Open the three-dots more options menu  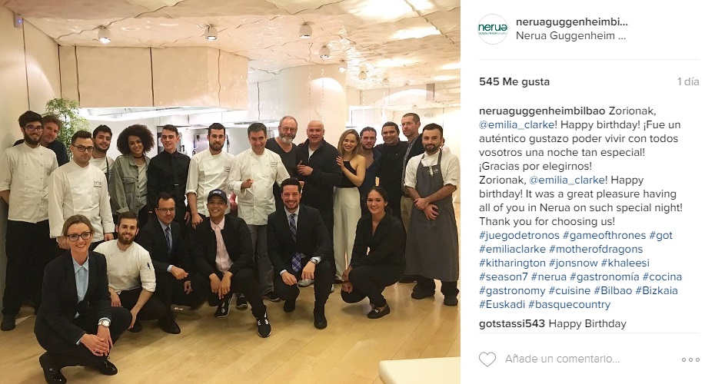[690, 359]
